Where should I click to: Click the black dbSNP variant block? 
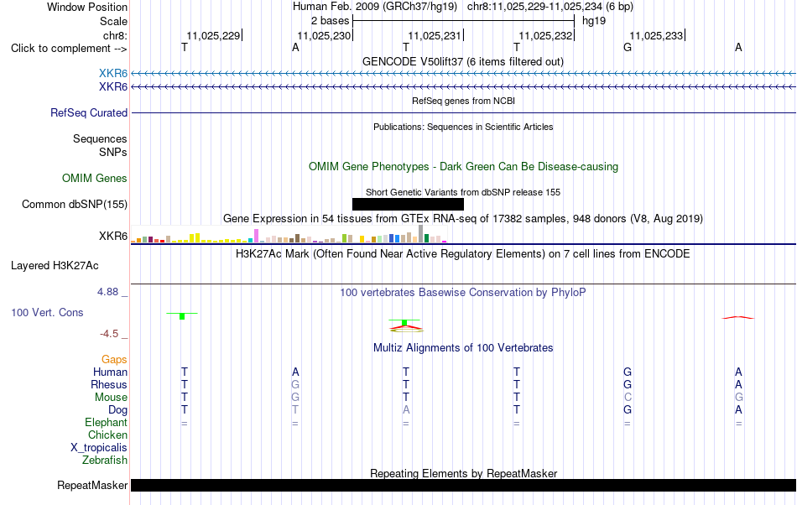tap(408, 204)
